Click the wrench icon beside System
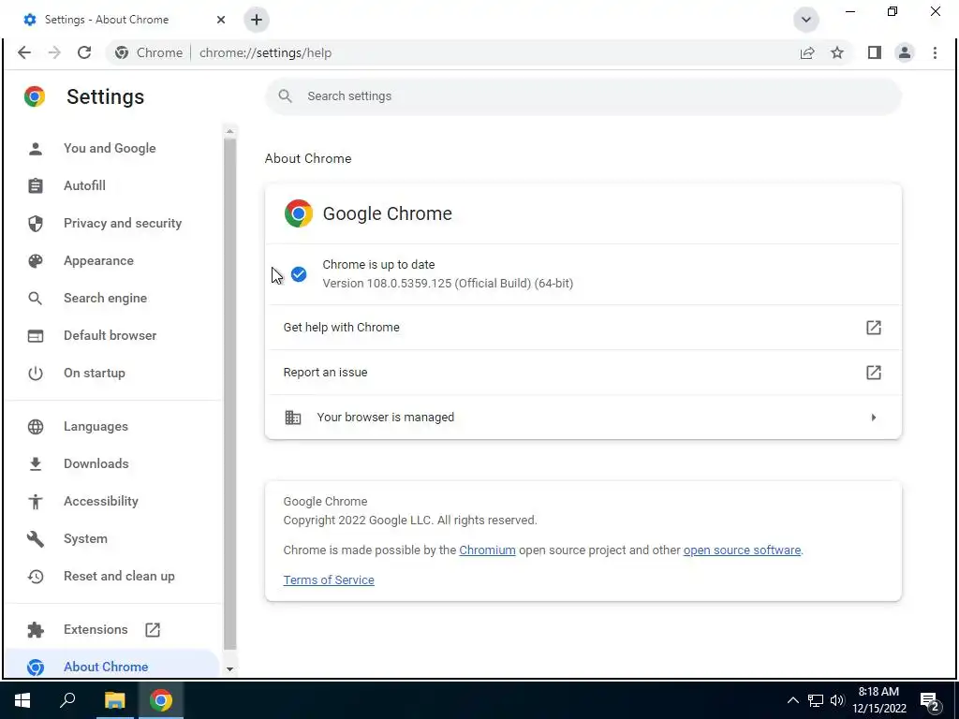This screenshot has height=719, width=959. (x=36, y=538)
